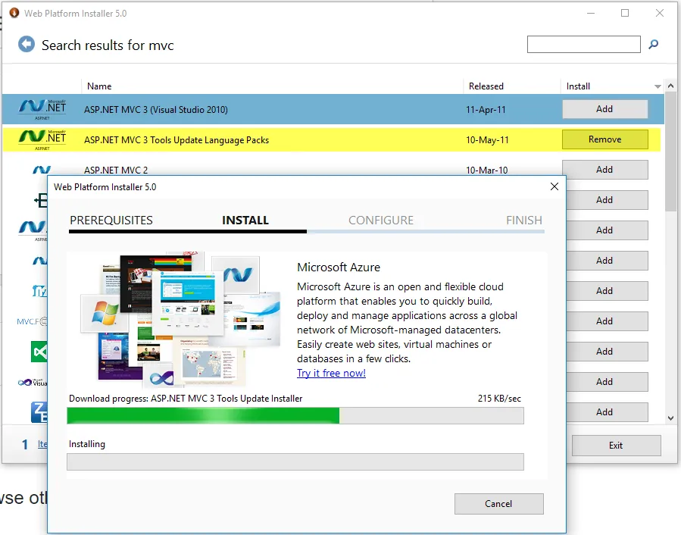Select the ASP.NET MVC 3 Tools Update Language Packs name
Image resolution: width=681 pixels, height=535 pixels.
pyautogui.click(x=176, y=140)
